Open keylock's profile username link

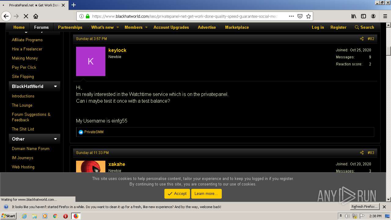click(x=117, y=50)
